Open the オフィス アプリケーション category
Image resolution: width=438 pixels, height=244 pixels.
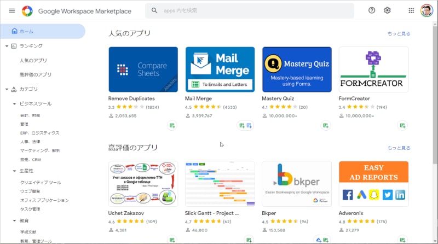point(44,200)
